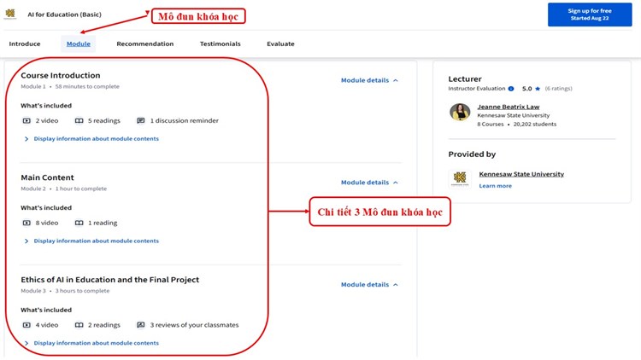
Task: Collapse Module details for Ethics of AI module
Action: click(369, 285)
